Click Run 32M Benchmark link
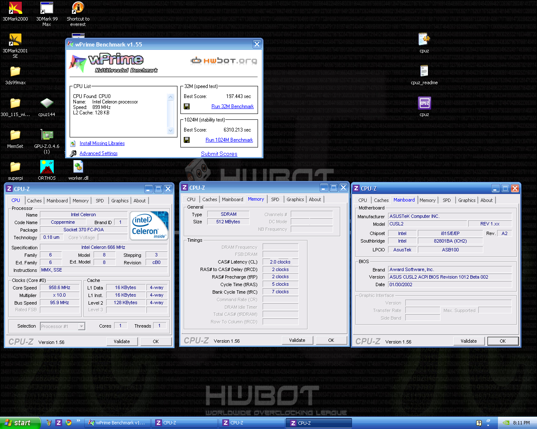 click(x=232, y=106)
